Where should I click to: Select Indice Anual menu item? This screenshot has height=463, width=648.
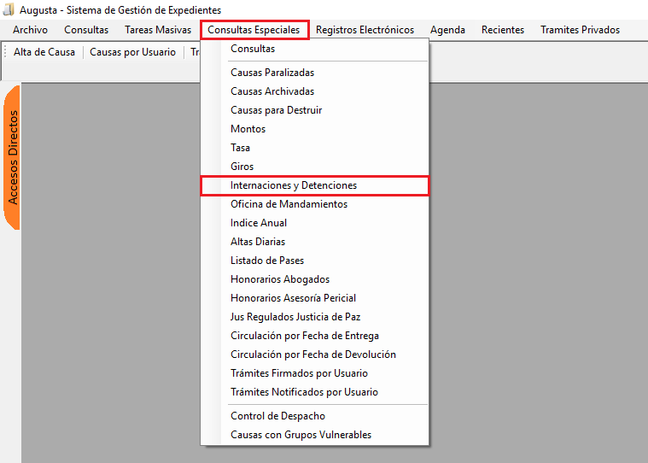click(259, 223)
